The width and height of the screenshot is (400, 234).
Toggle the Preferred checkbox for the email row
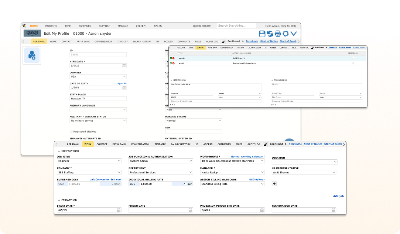pos(353,63)
